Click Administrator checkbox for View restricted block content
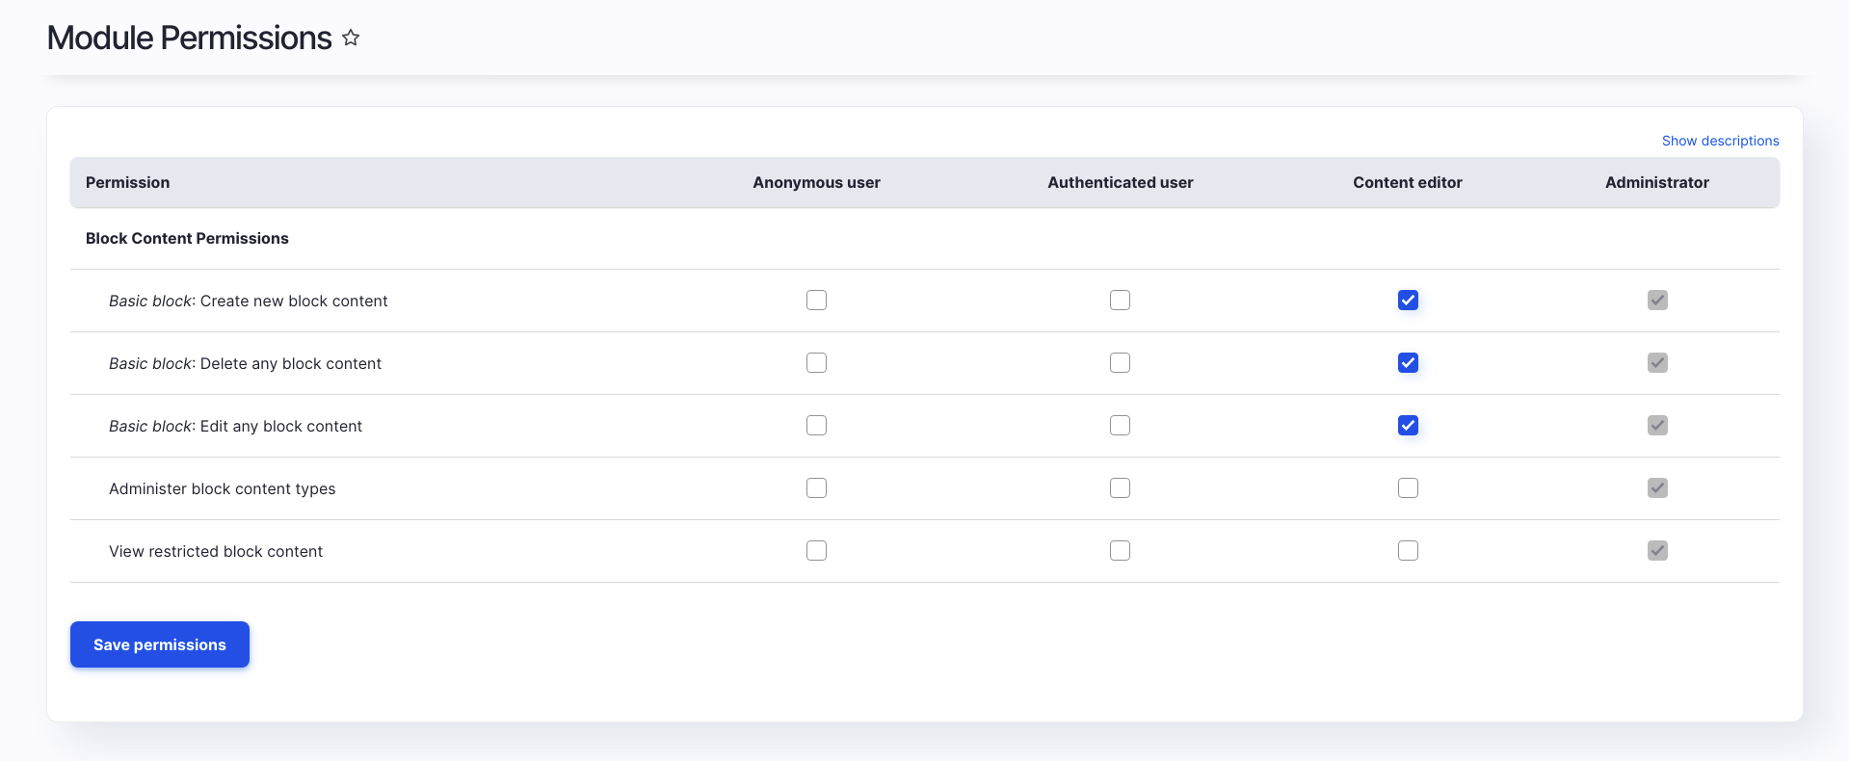The height and width of the screenshot is (761, 1849). tap(1657, 551)
